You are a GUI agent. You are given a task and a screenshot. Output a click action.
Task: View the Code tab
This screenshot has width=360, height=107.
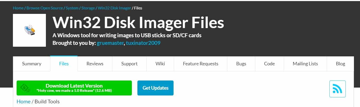coord(269,64)
